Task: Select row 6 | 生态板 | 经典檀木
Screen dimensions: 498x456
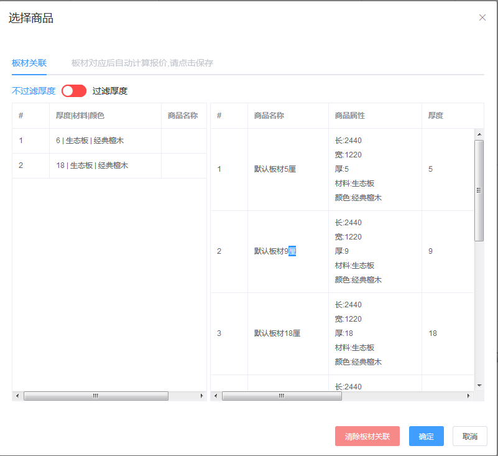Action: tap(90, 141)
